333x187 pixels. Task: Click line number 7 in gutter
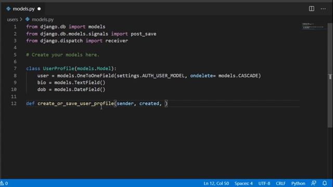(x=15, y=69)
